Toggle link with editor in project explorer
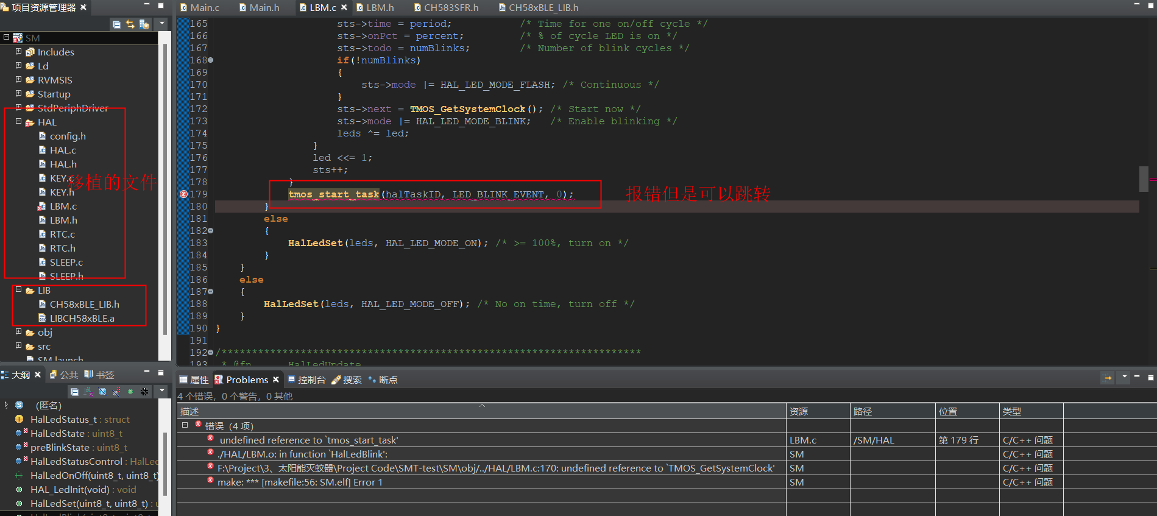 click(x=130, y=24)
